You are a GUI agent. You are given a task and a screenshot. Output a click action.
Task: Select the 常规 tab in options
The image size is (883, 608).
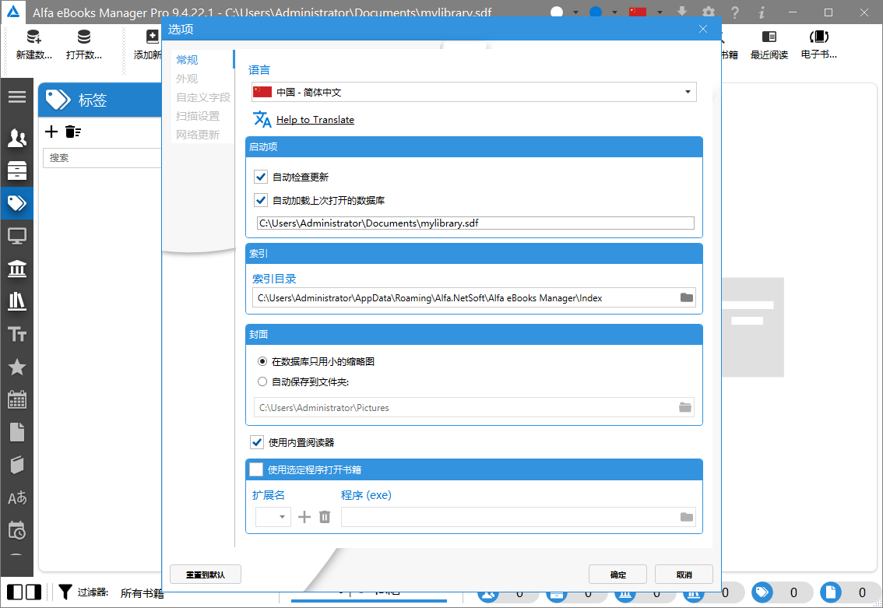coord(188,60)
